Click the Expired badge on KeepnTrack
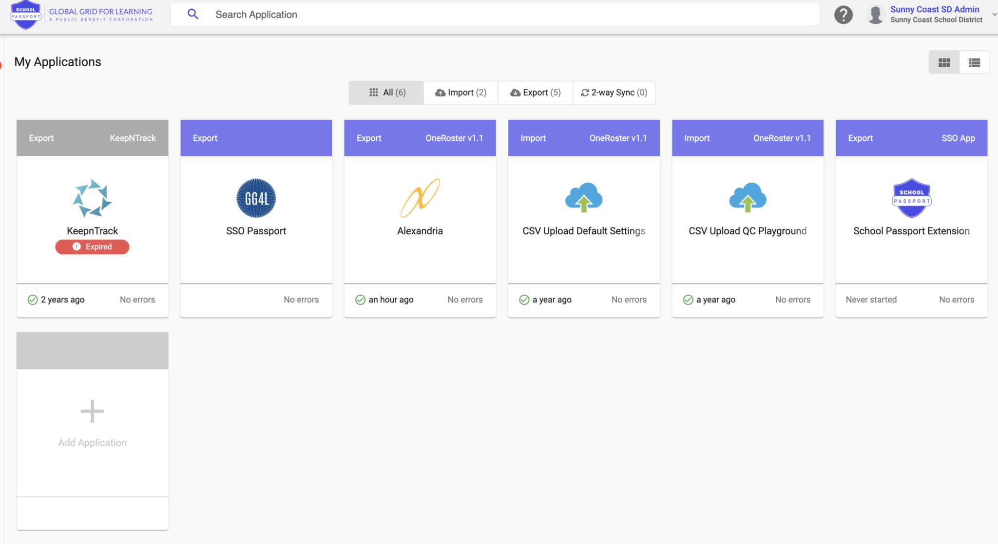Viewport: 998px width, 544px height. [x=92, y=247]
